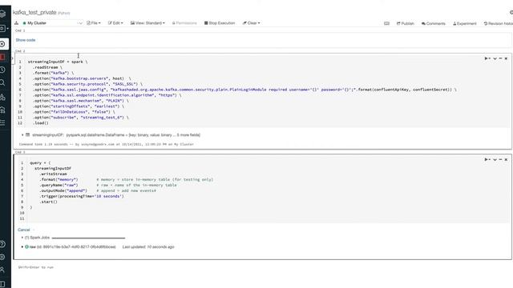Click the kafka_test_private notebook title
This screenshot has height=288, width=513.
[x=34, y=13]
